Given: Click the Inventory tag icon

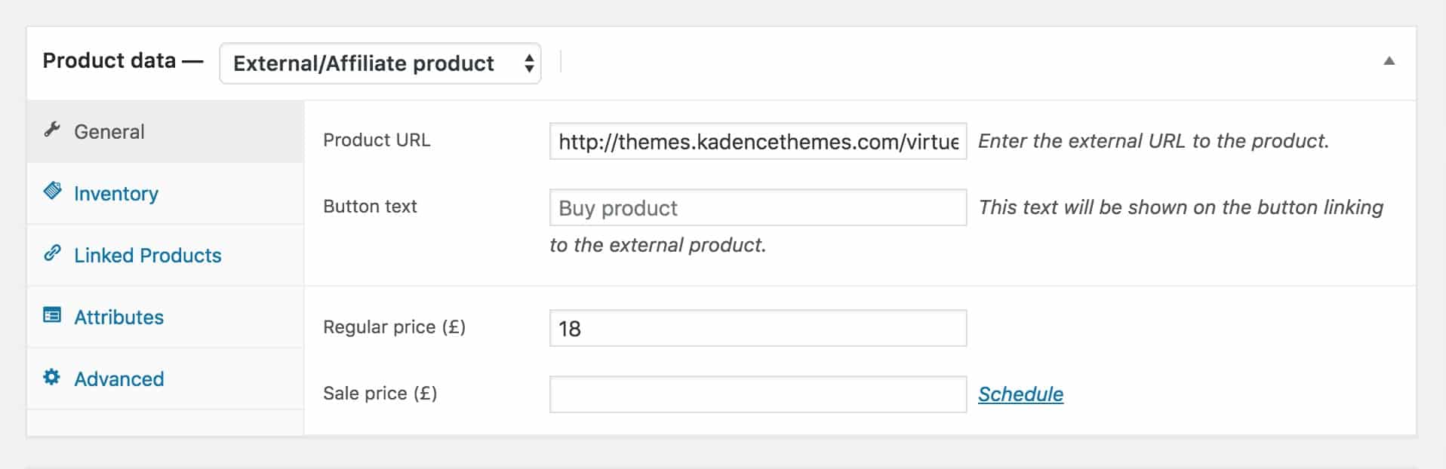Looking at the screenshot, I should pos(52,190).
